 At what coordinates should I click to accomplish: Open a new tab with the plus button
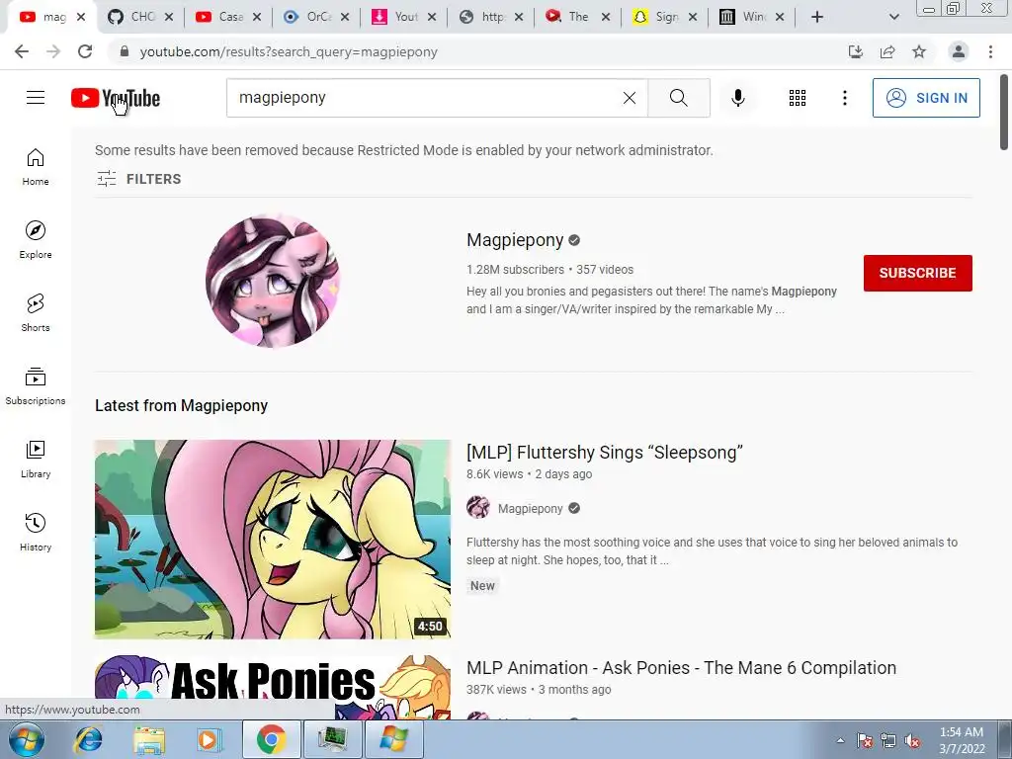[817, 18]
